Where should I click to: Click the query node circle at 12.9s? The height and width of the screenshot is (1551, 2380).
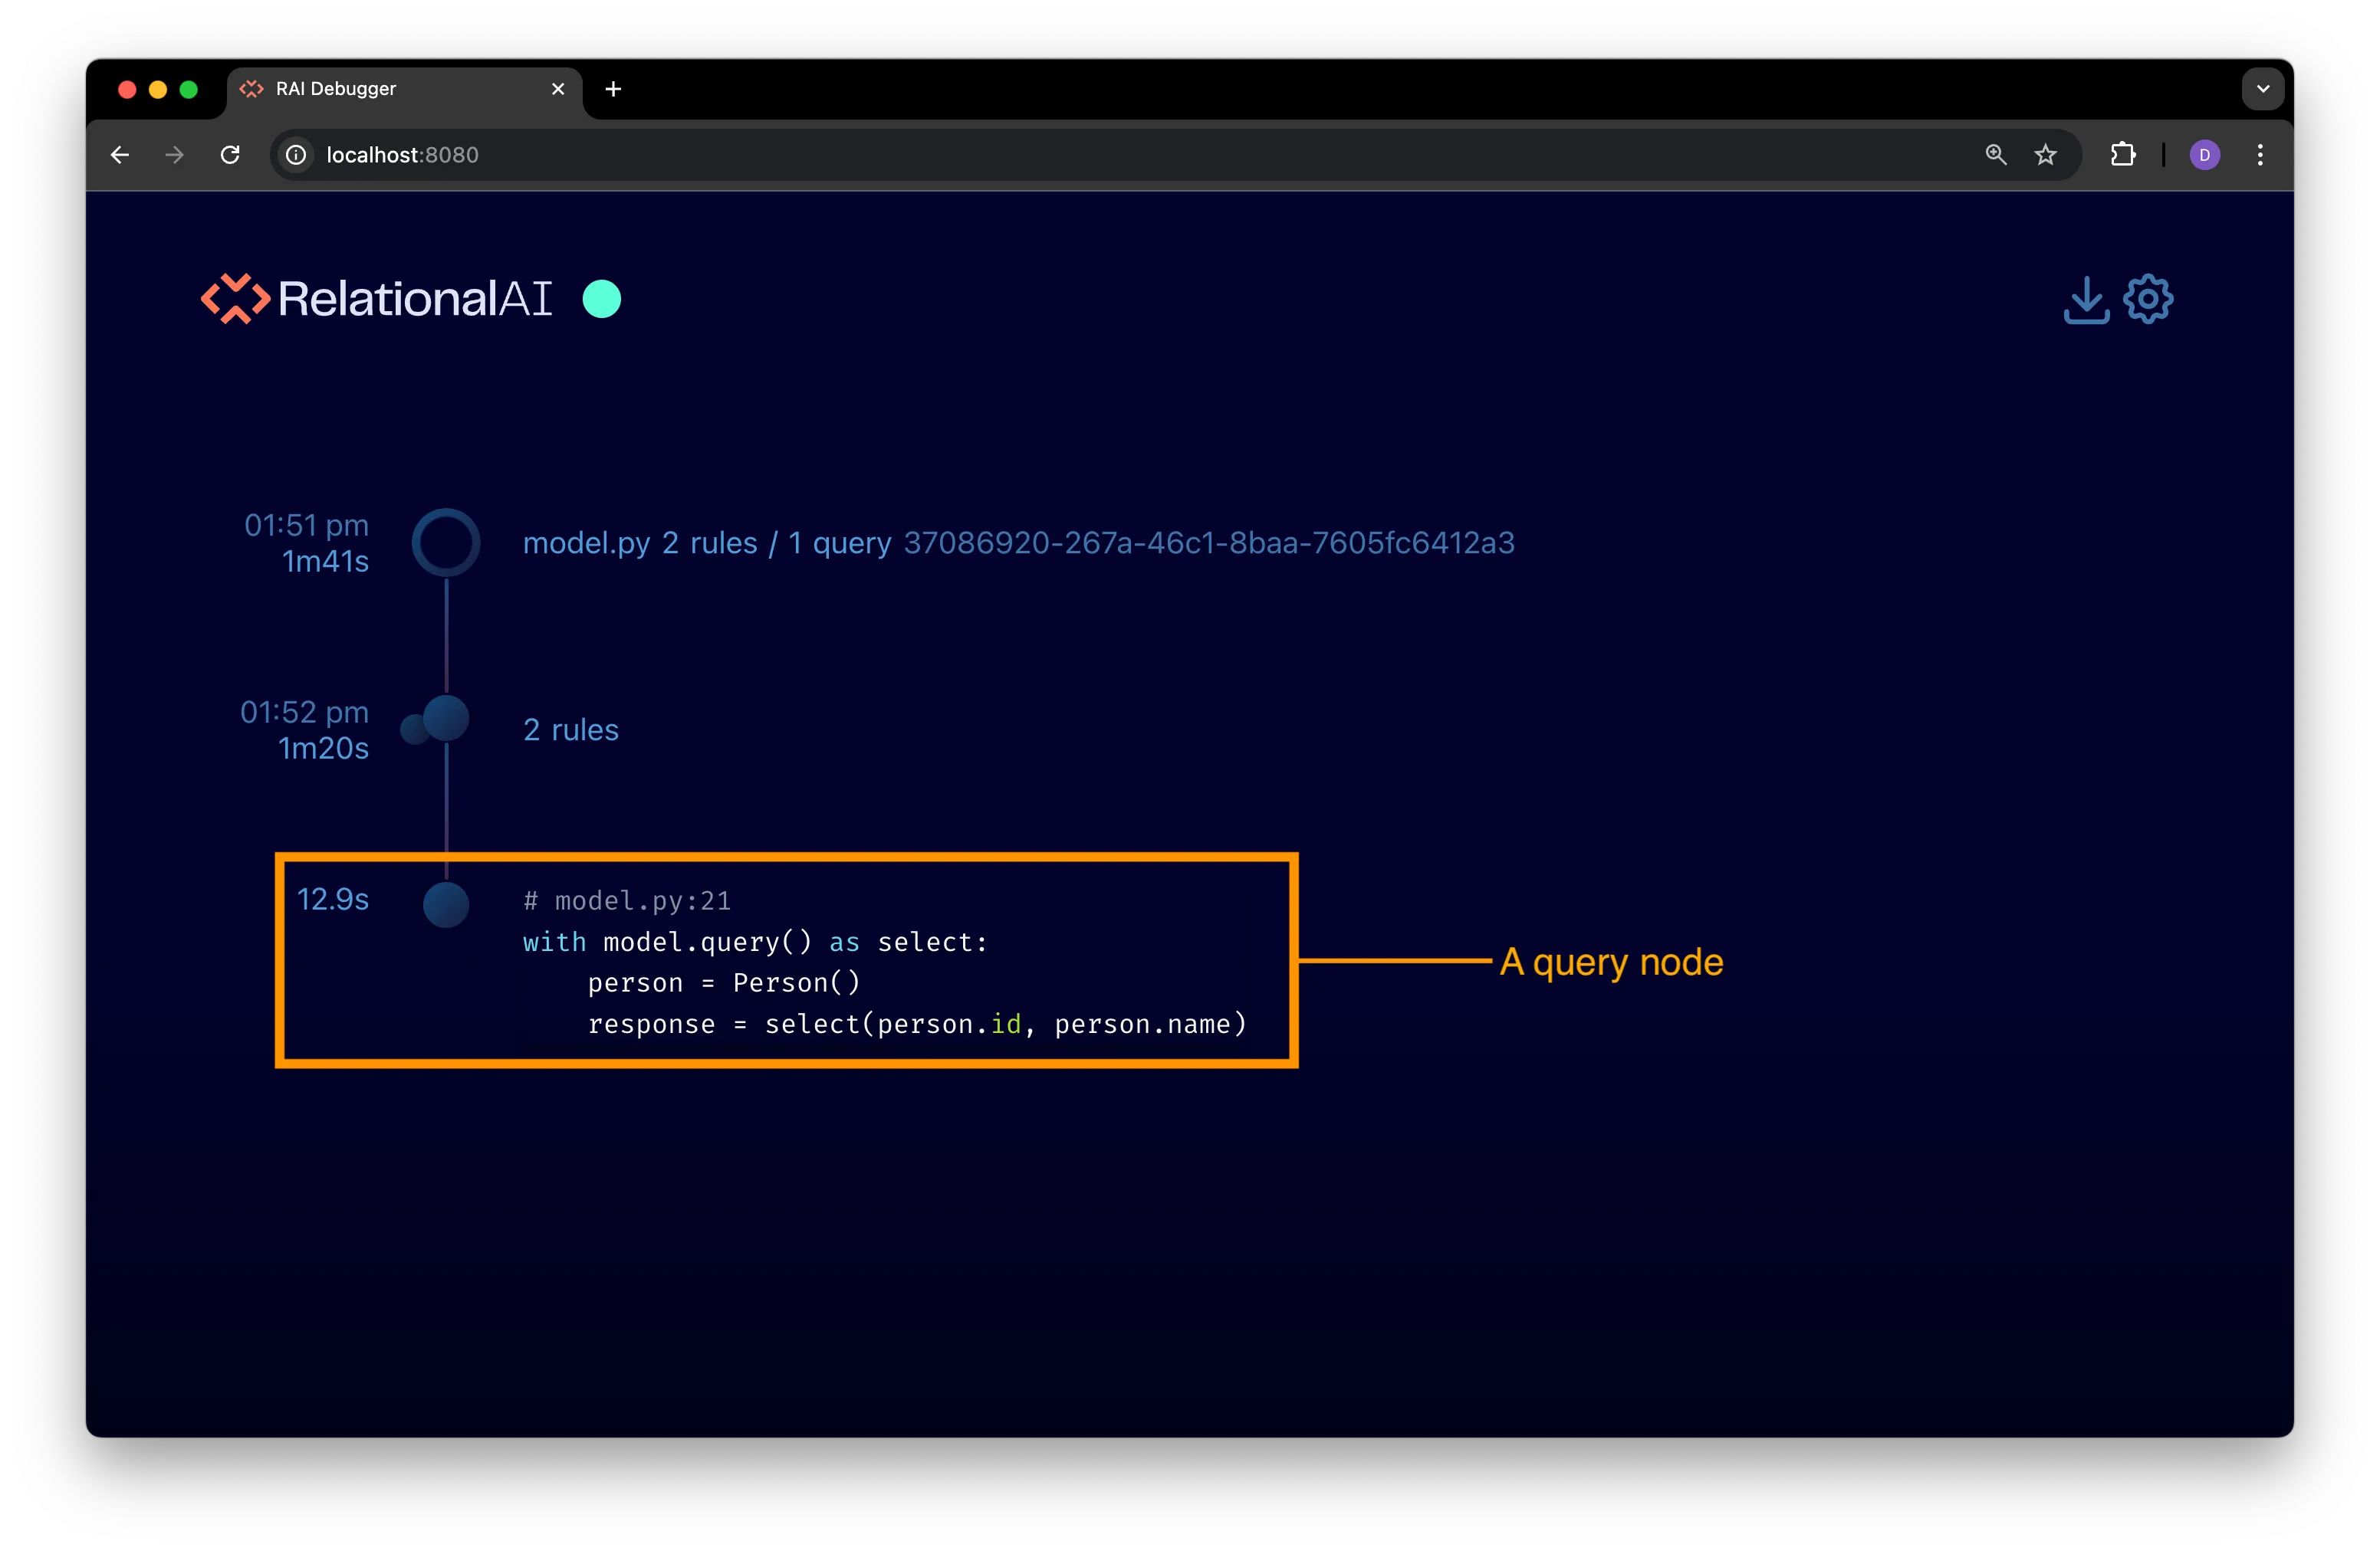point(446,904)
